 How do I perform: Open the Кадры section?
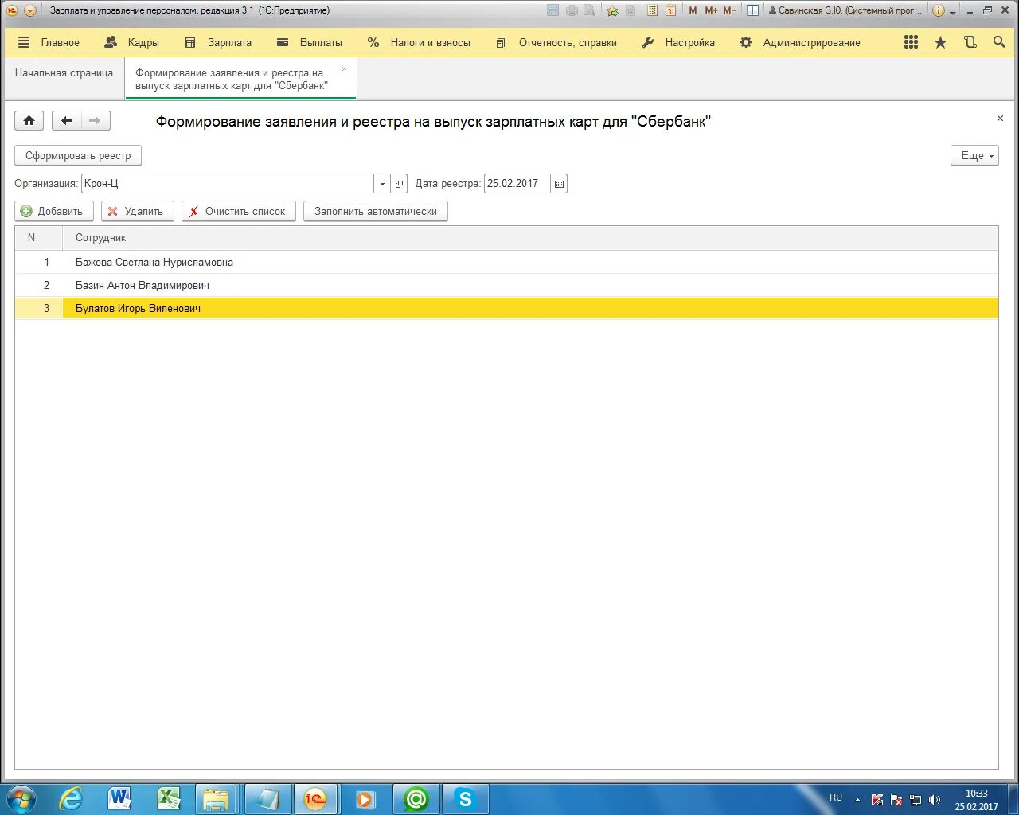coord(132,42)
